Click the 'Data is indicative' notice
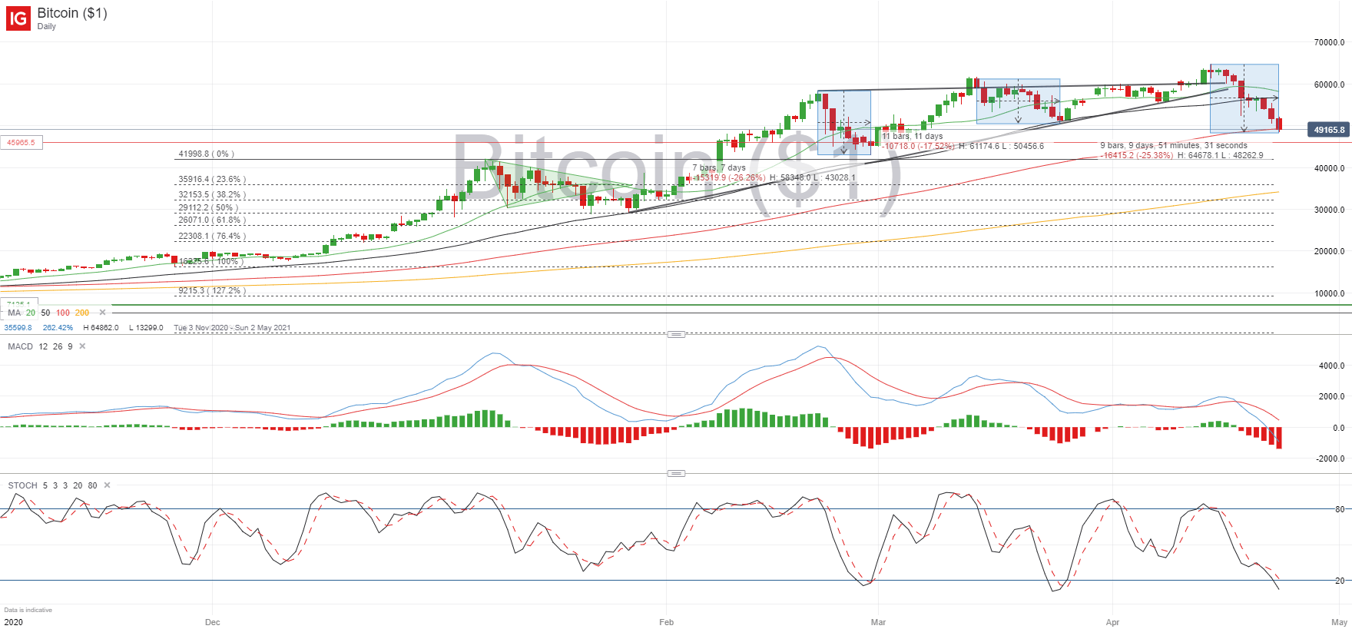Viewport: 1352px width, 629px height. (28, 610)
